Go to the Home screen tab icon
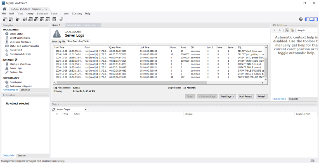 coord(5,9)
